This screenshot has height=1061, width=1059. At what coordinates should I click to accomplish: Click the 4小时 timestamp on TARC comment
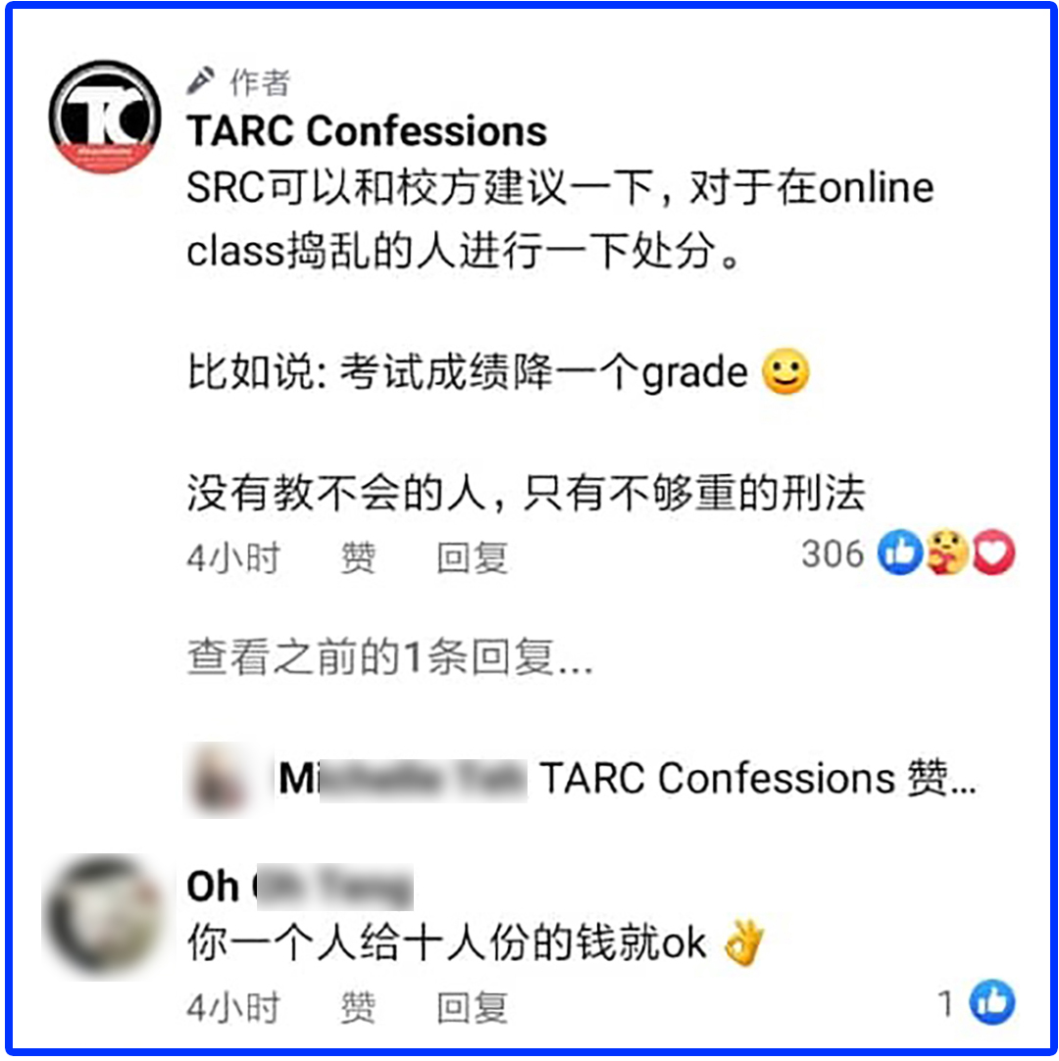pyautogui.click(x=233, y=558)
